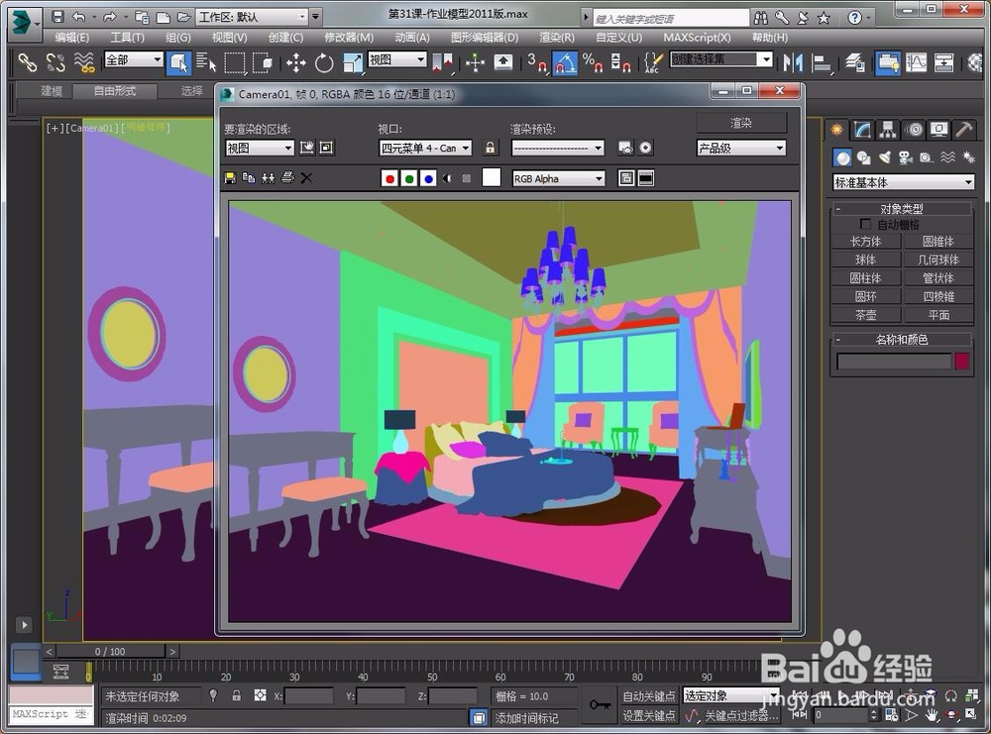Open the 渲染预设 dropdown
The image size is (991, 734).
pyautogui.click(x=558, y=148)
